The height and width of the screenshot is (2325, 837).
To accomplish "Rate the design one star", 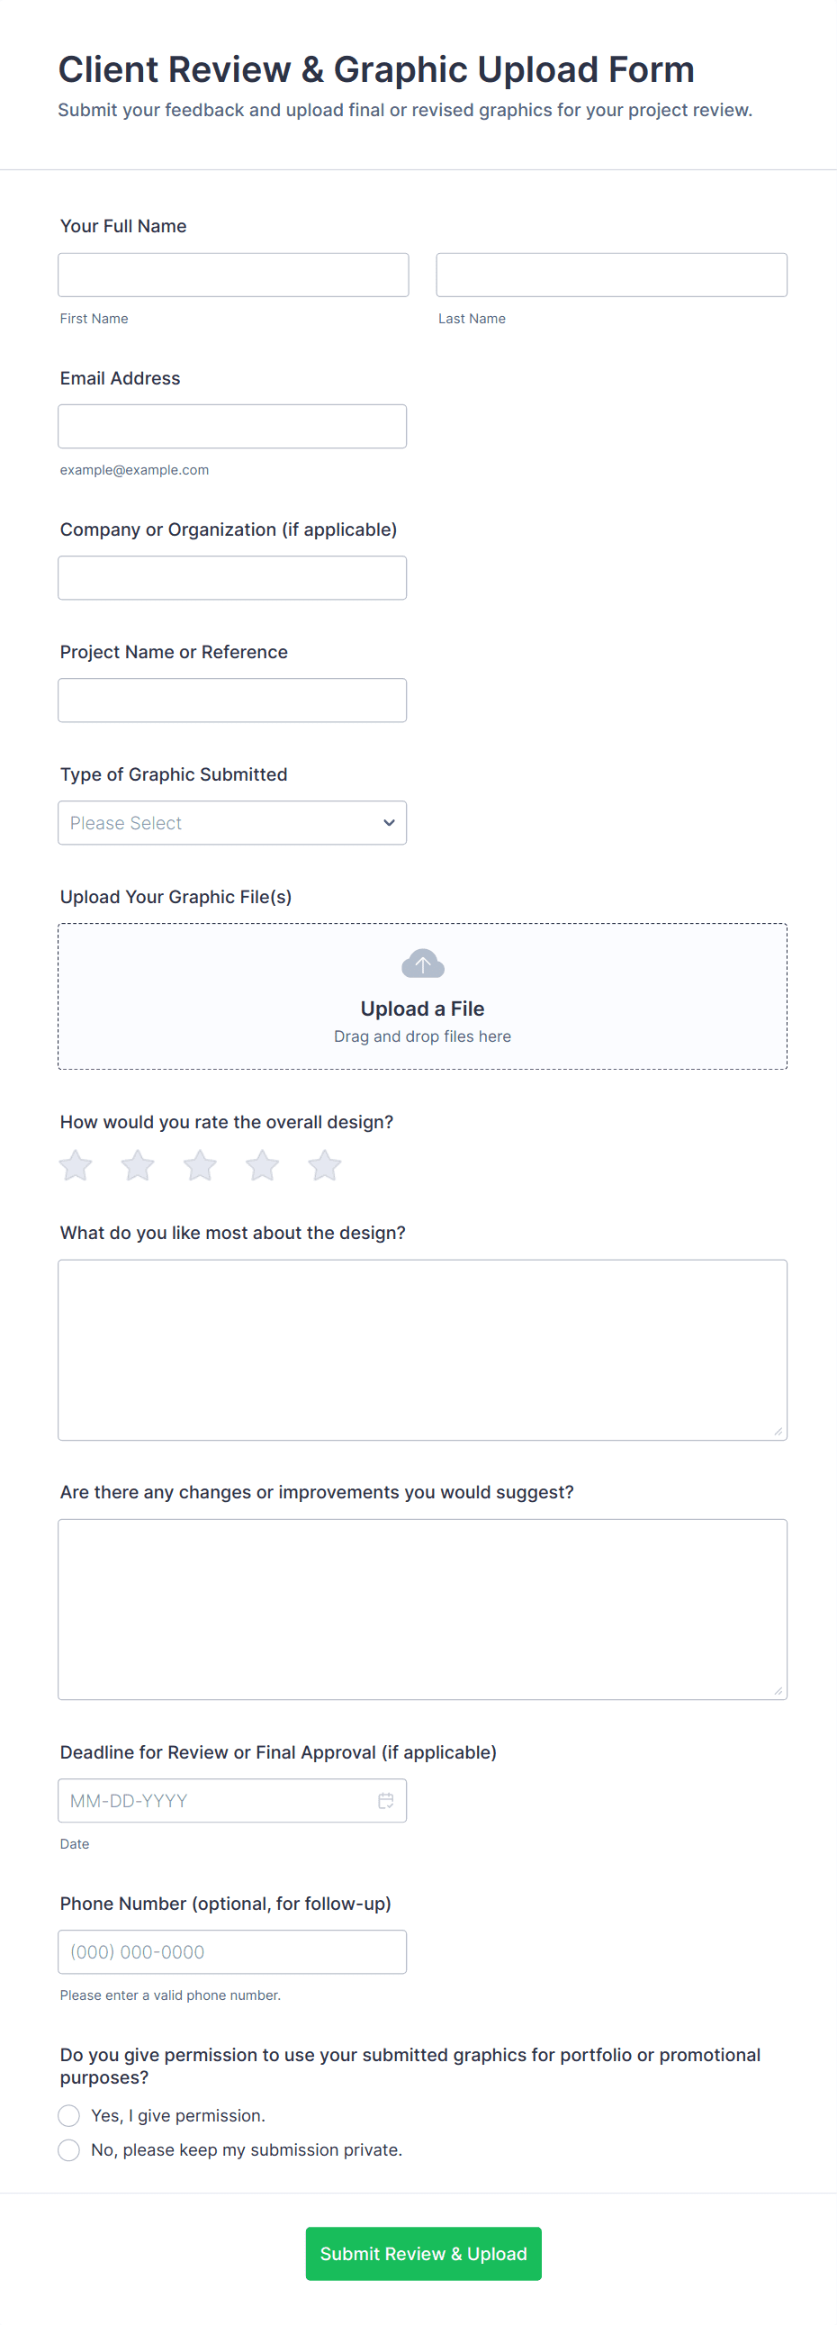I will 76,1165.
